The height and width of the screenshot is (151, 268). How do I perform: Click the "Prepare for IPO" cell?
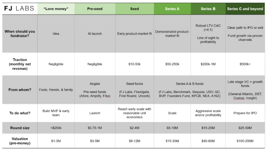tap(245, 113)
